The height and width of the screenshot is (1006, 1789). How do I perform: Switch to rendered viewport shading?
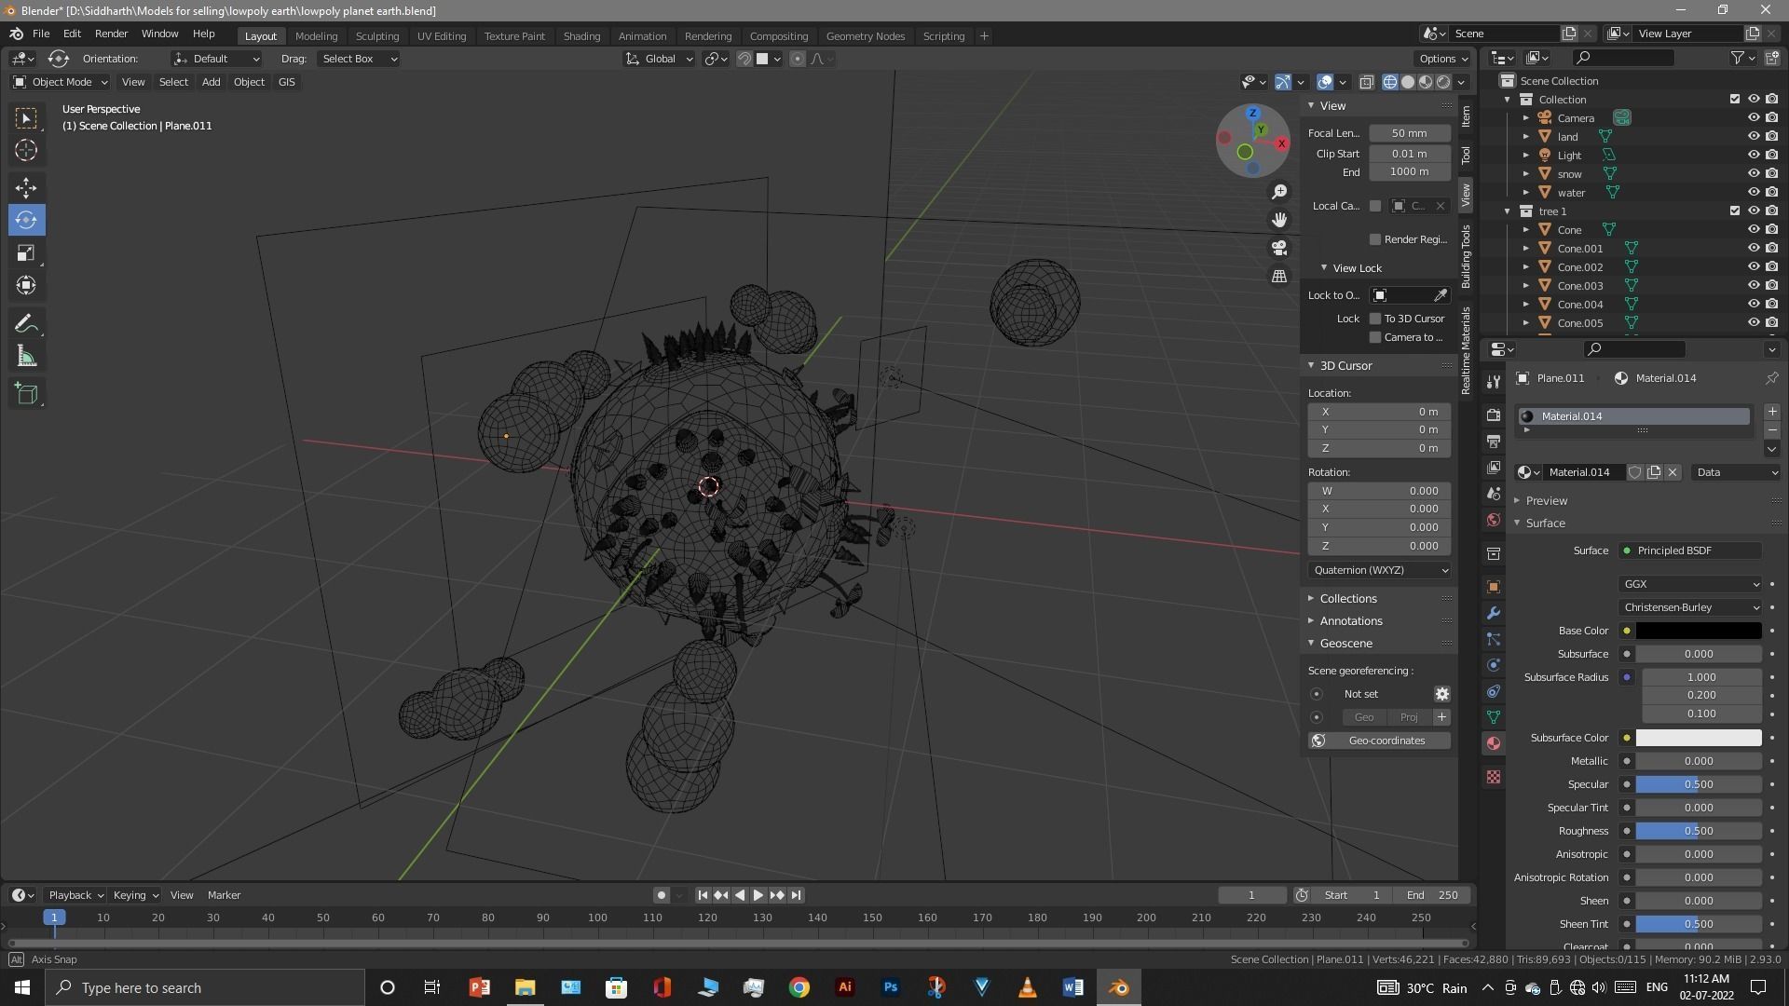pos(1443,82)
